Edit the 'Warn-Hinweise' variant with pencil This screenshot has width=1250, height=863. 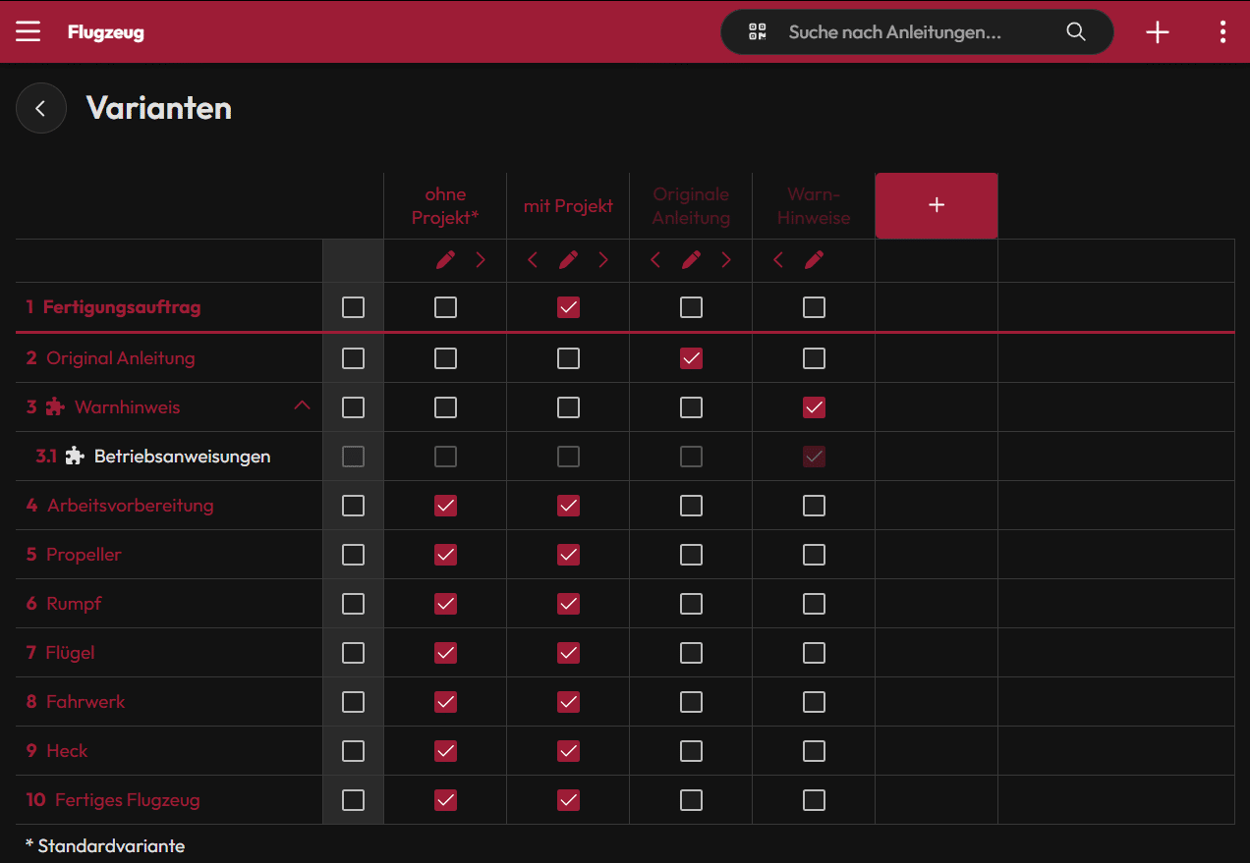click(x=814, y=260)
